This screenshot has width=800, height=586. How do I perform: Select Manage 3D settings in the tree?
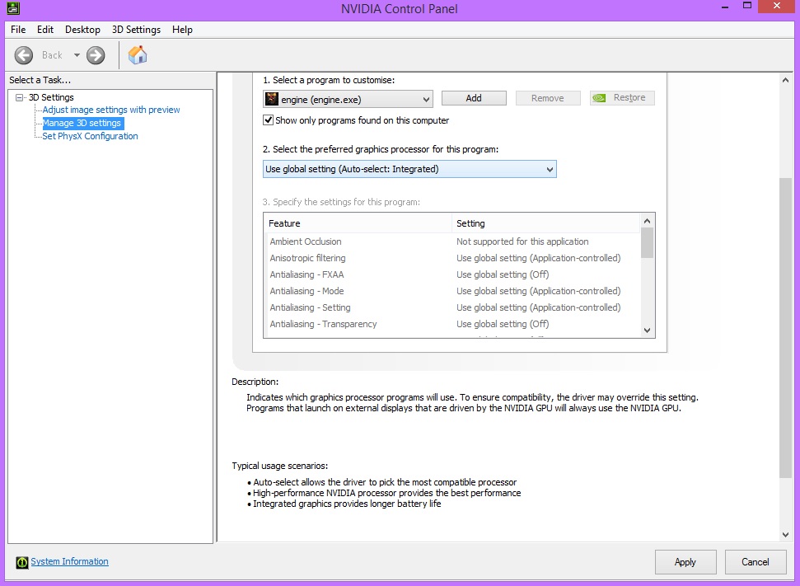click(82, 123)
